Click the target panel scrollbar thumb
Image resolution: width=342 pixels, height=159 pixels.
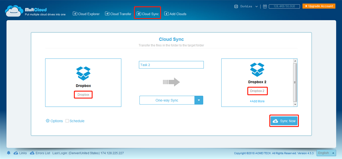click(x=295, y=83)
